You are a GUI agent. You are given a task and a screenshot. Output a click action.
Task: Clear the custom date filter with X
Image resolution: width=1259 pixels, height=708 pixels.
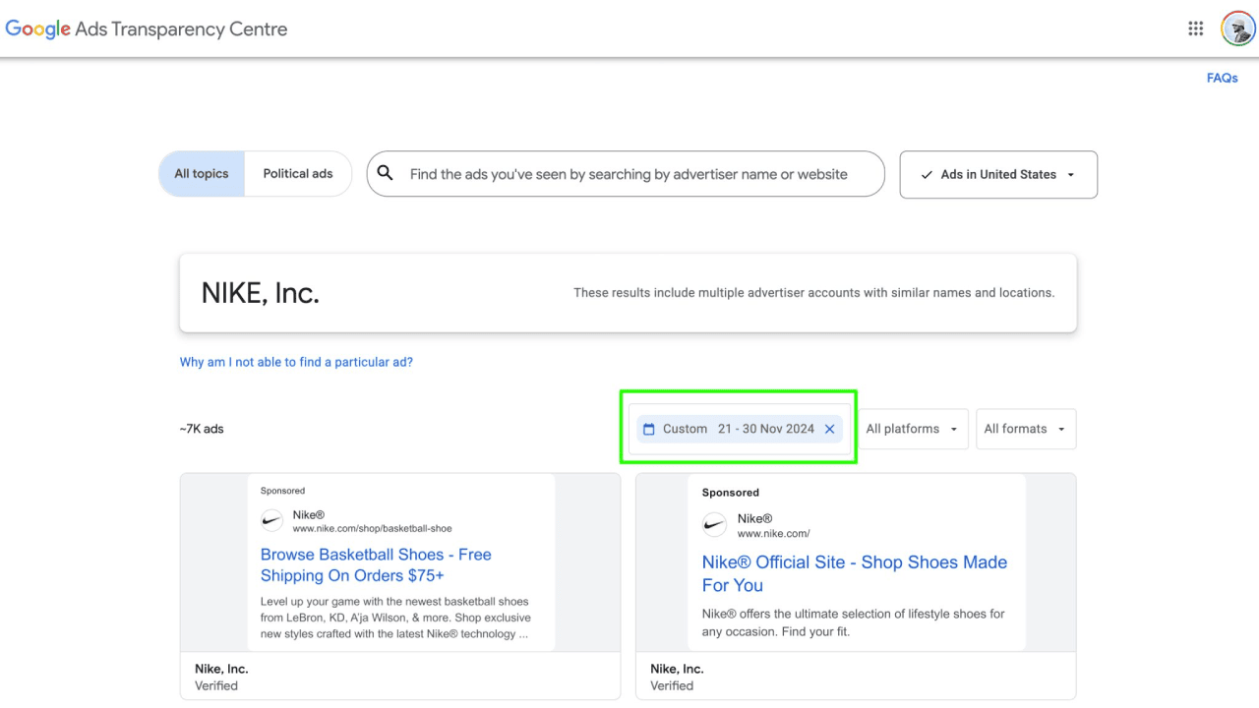tap(829, 429)
